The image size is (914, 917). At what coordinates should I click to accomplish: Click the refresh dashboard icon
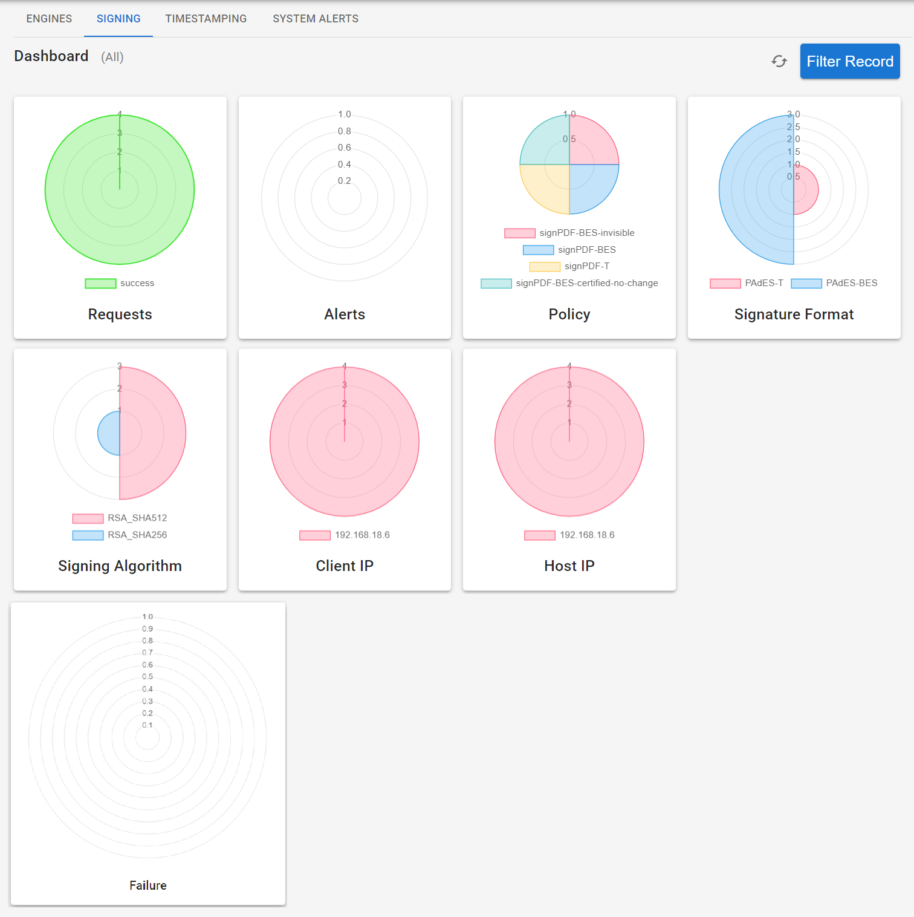(x=779, y=61)
